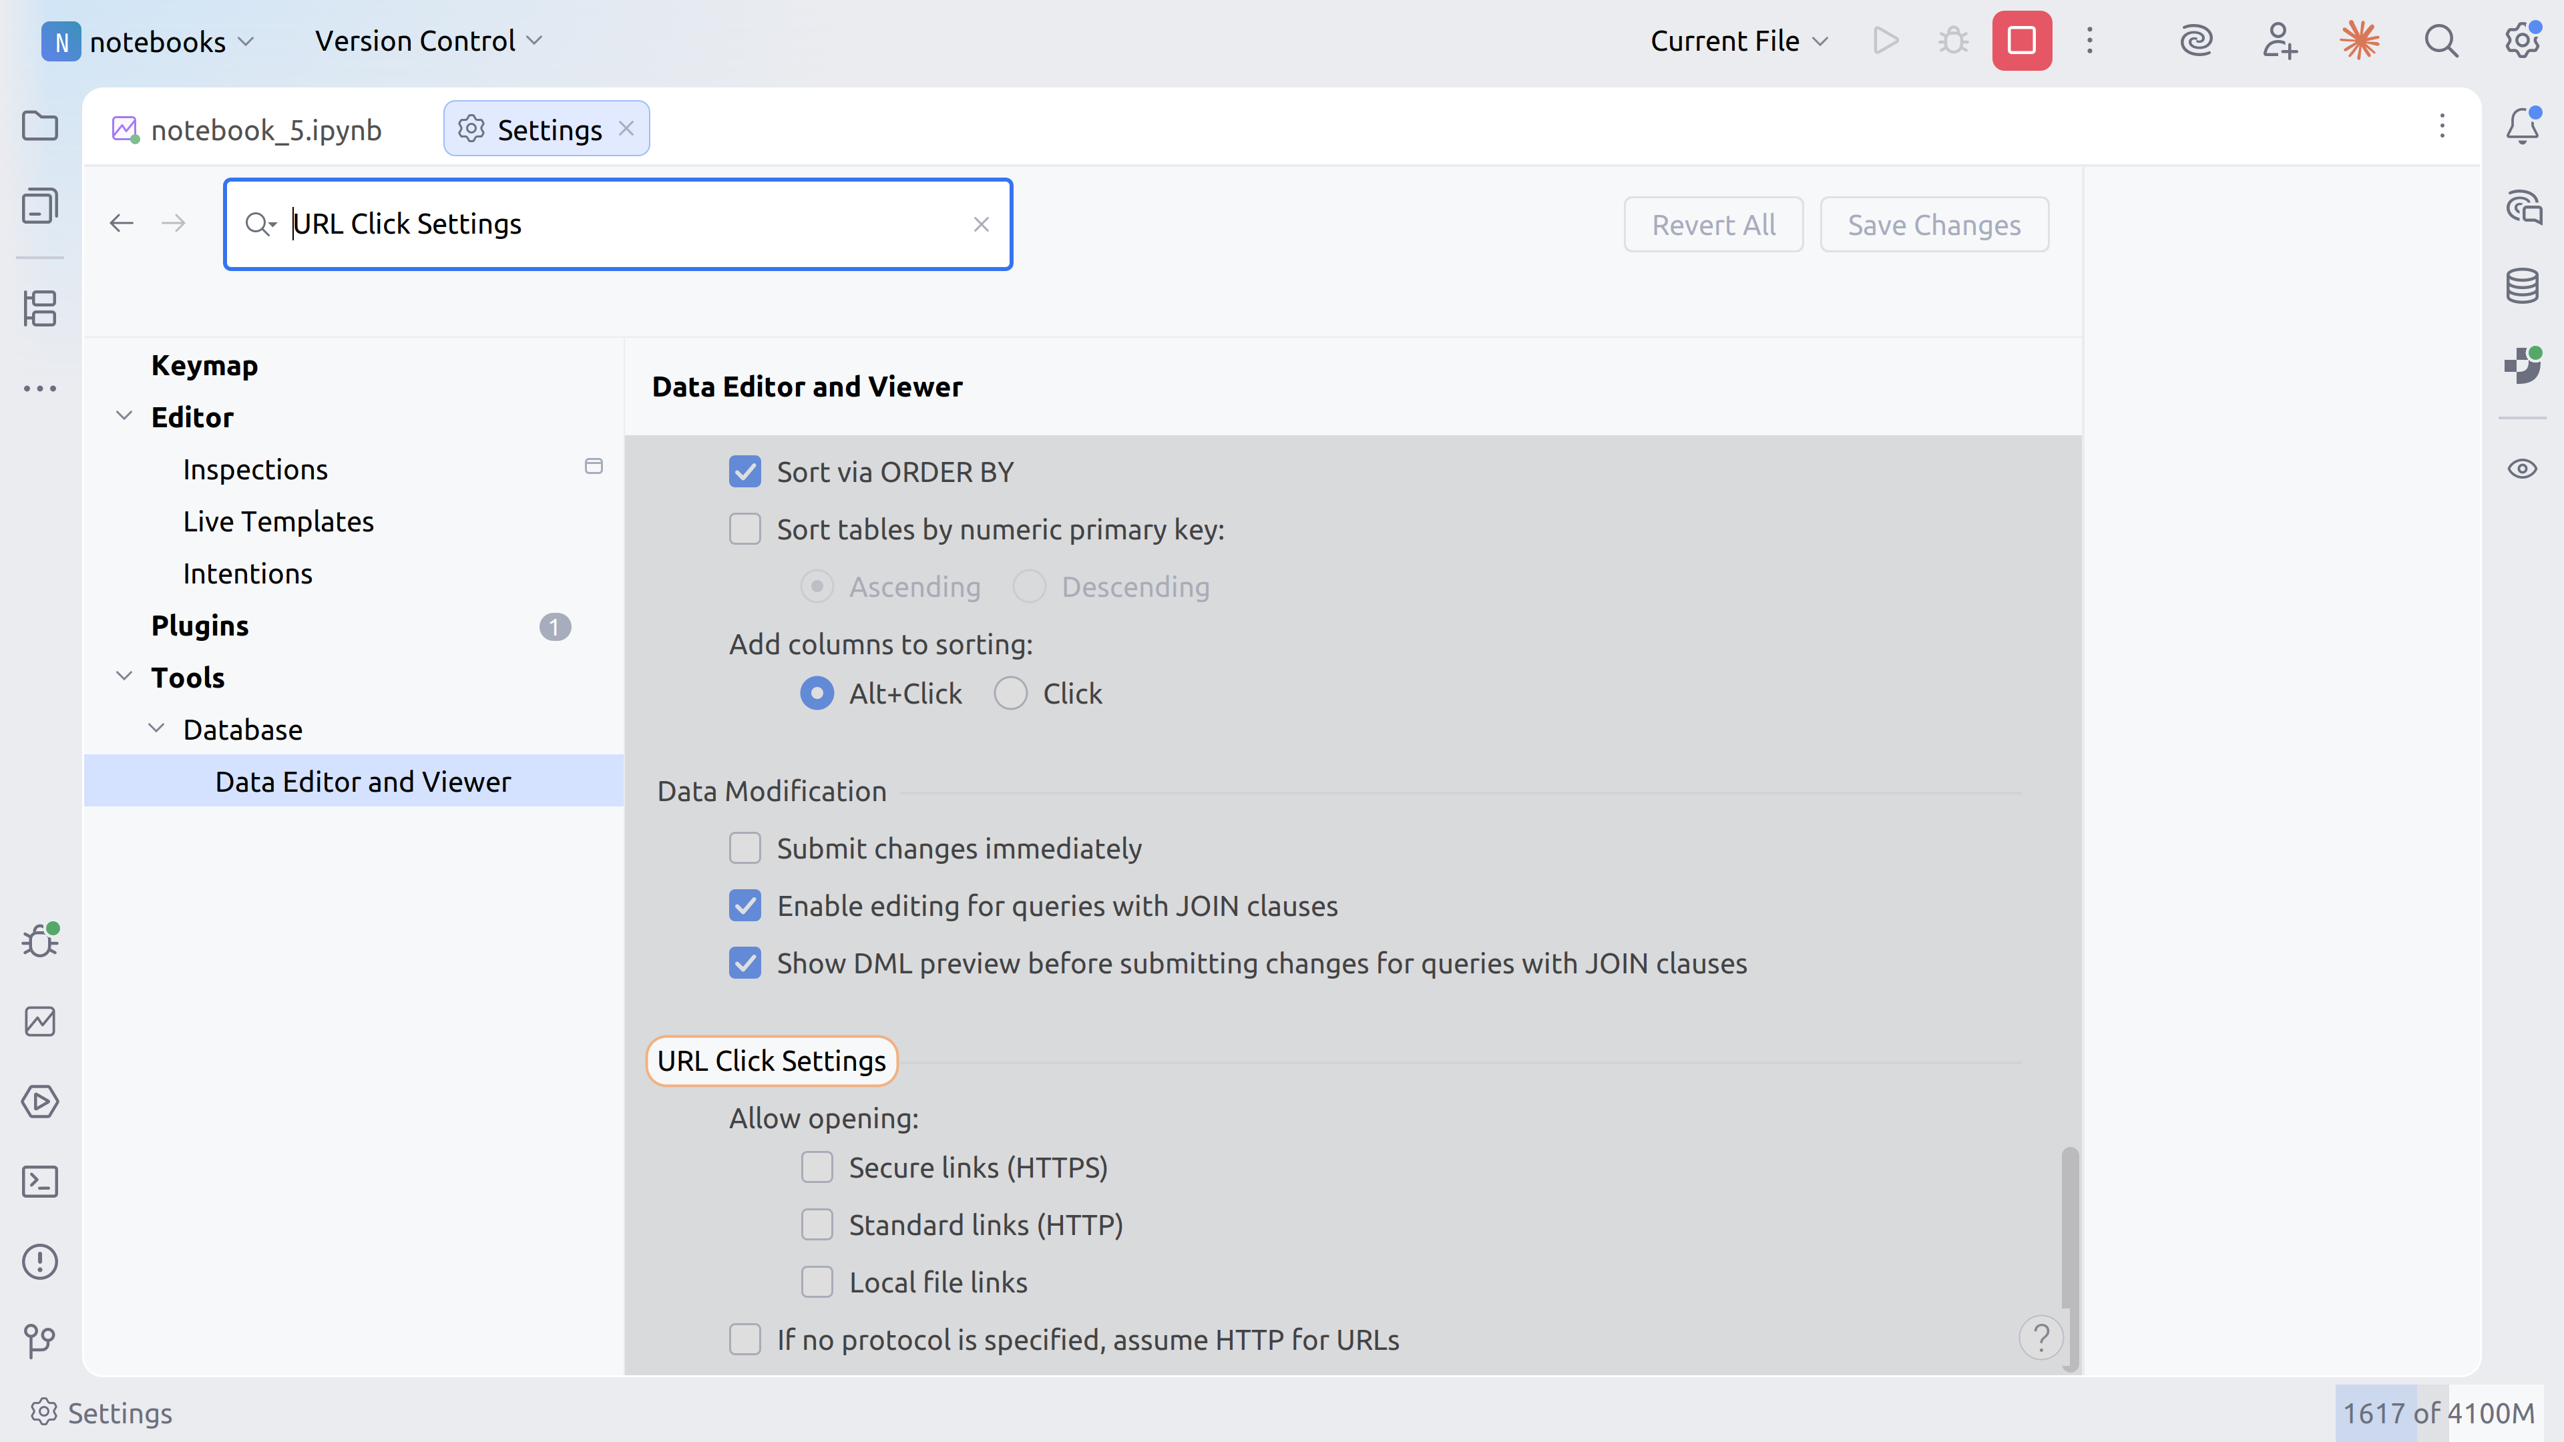Open the Git version control tool window
This screenshot has height=1442, width=2564.
pos(40,1341)
